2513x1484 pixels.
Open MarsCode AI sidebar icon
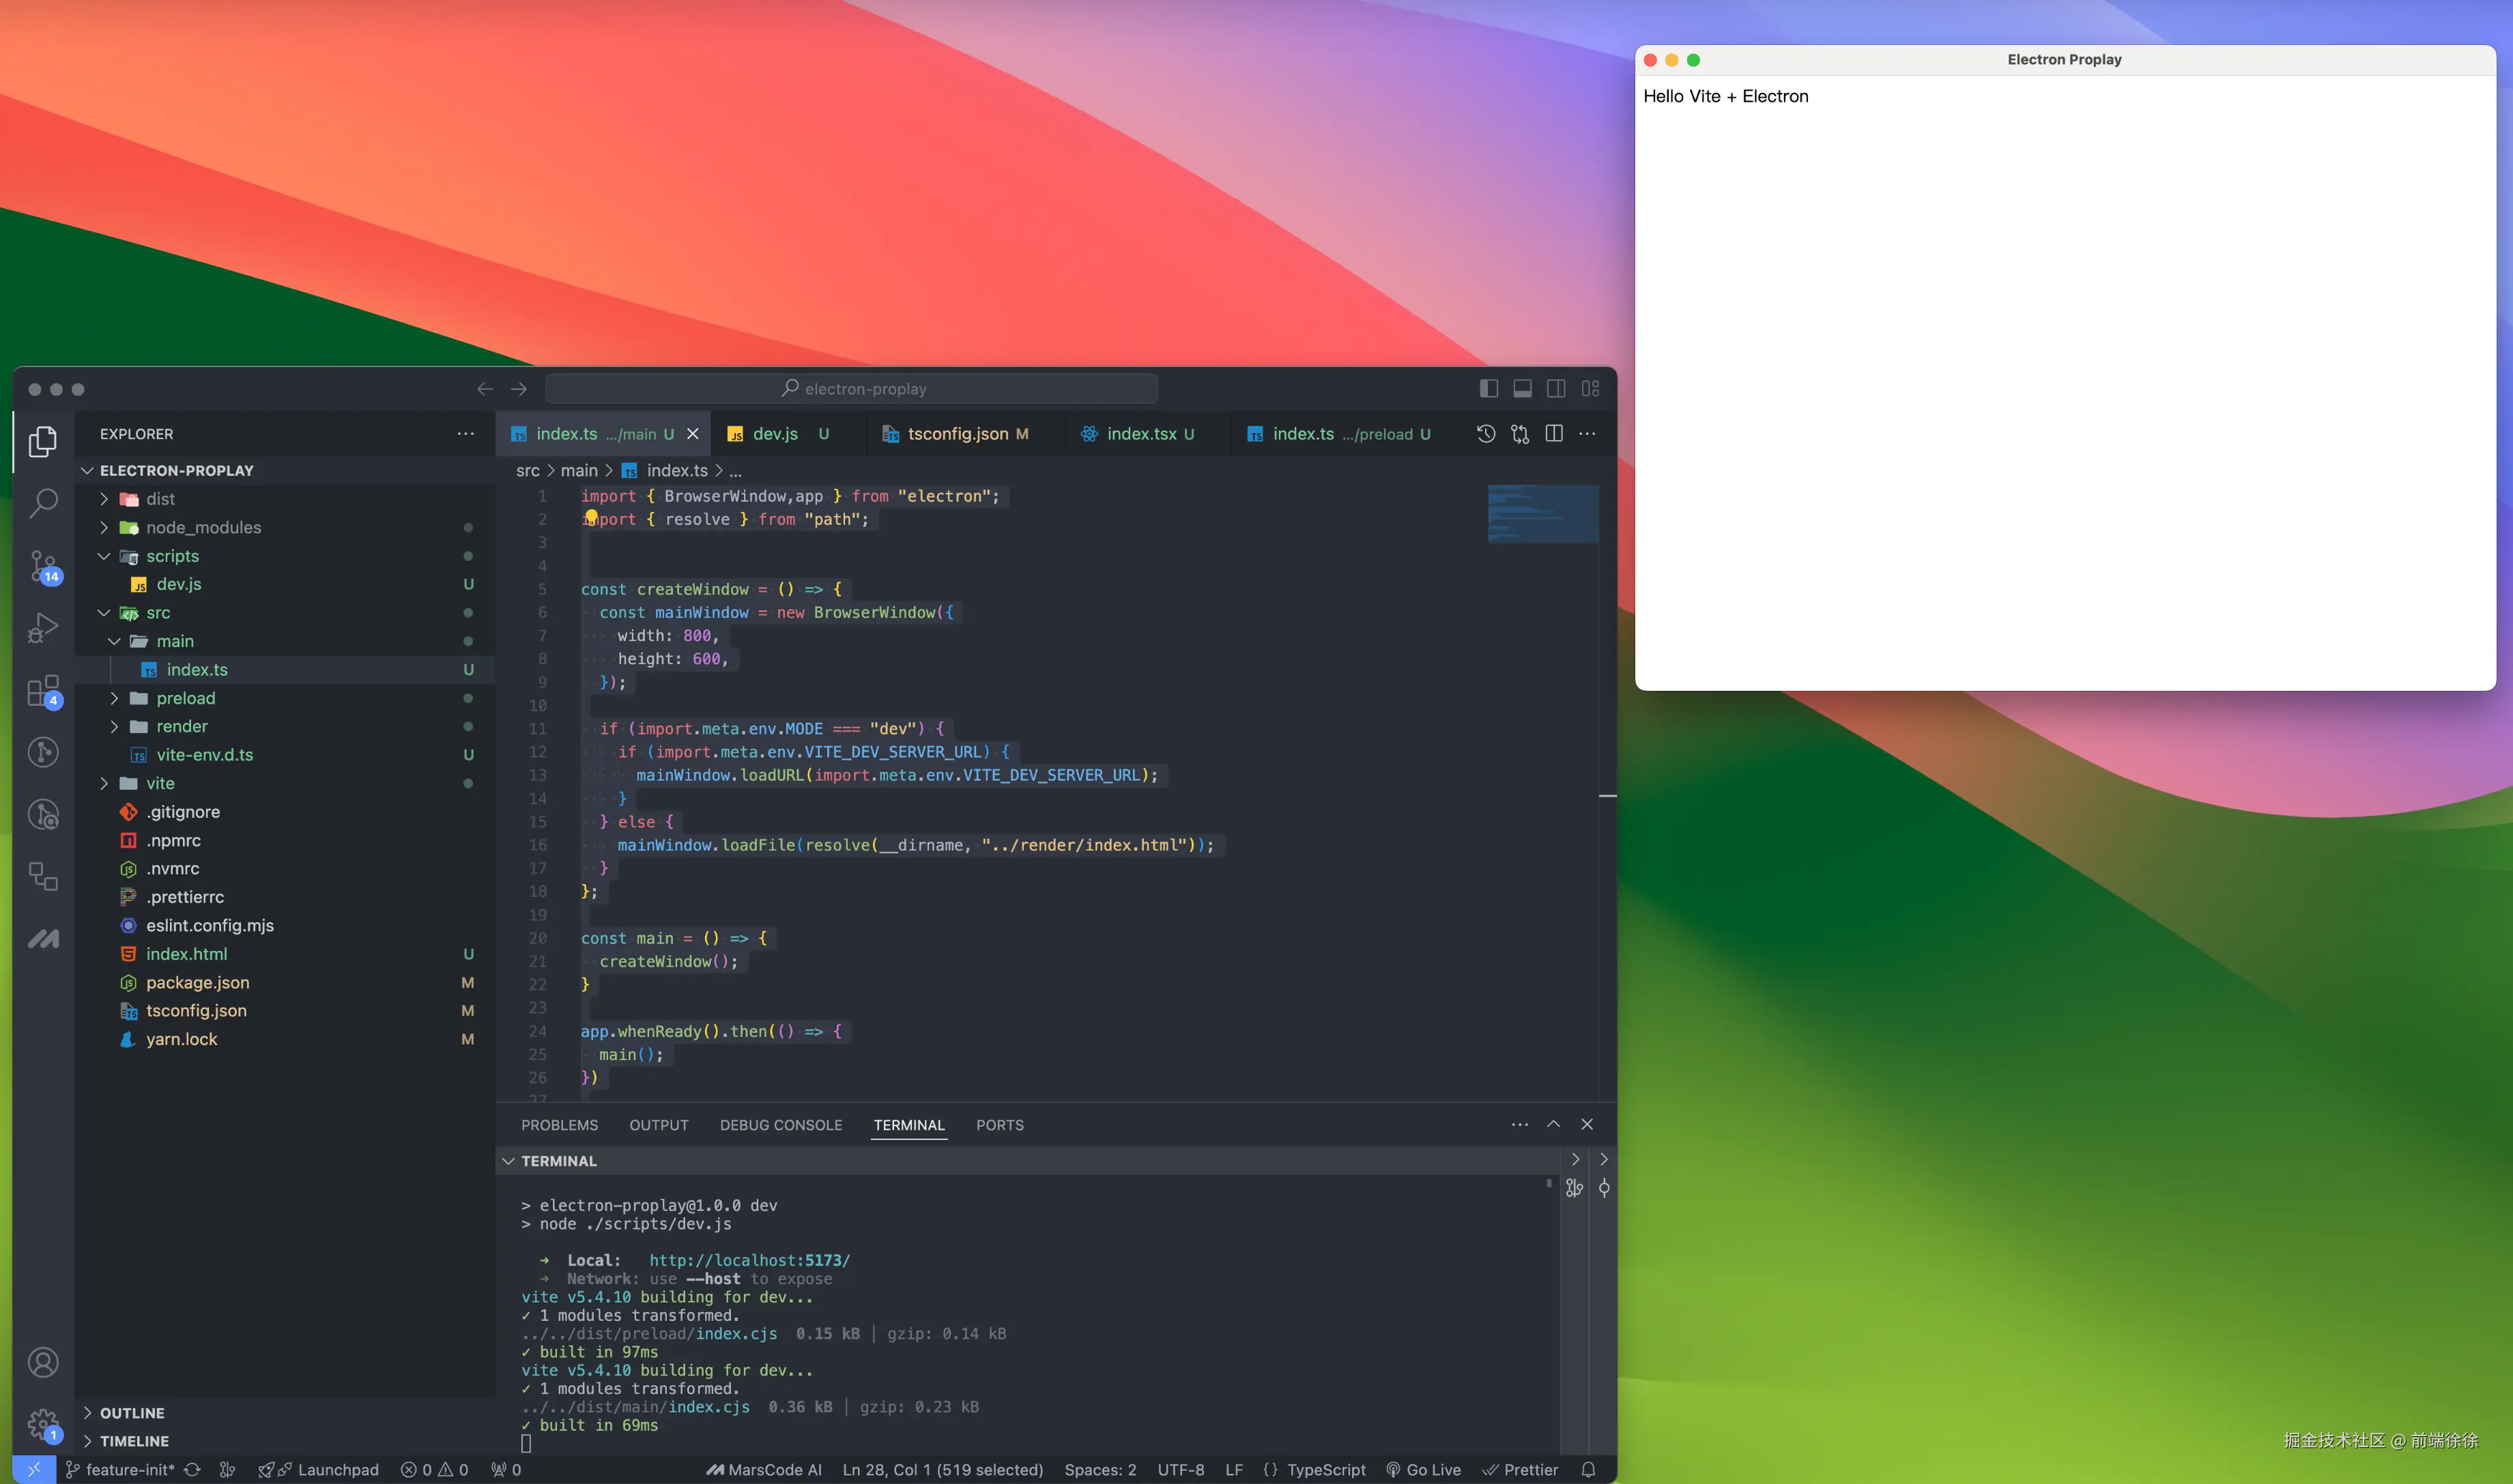point(43,938)
